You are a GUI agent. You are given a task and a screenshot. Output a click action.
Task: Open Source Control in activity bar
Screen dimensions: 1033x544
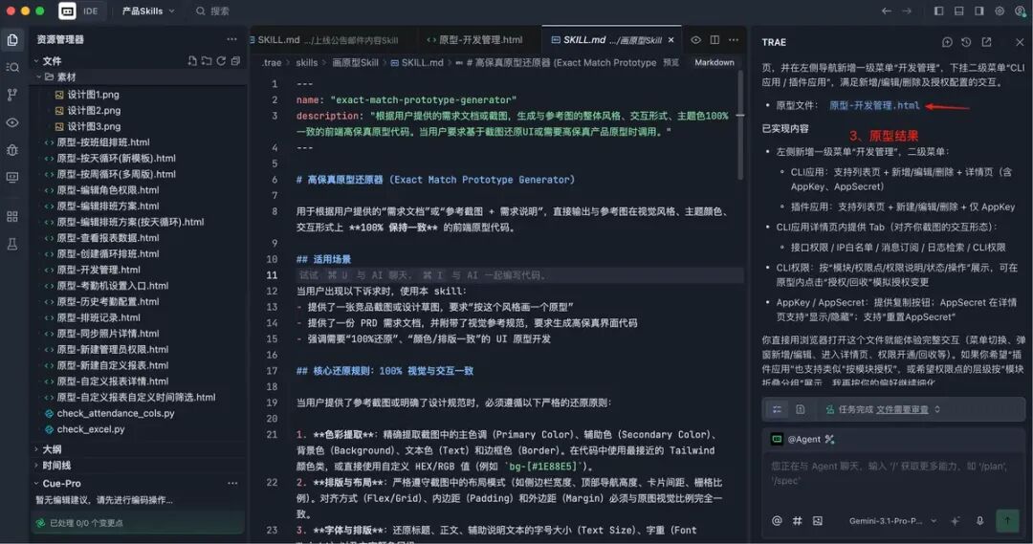tap(12, 95)
